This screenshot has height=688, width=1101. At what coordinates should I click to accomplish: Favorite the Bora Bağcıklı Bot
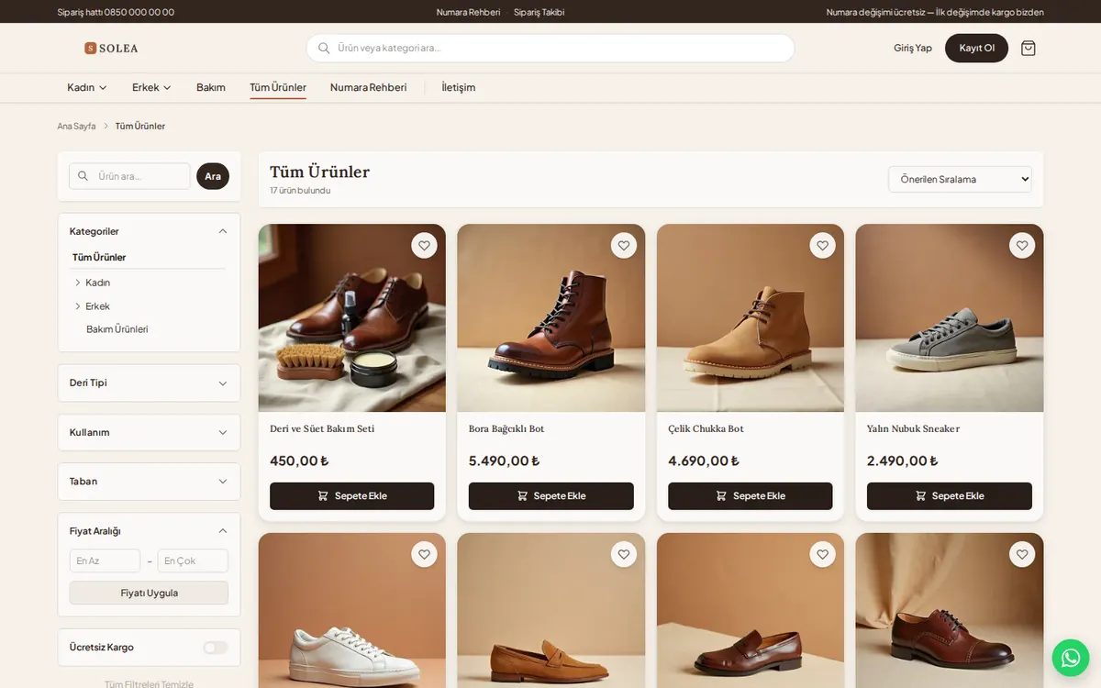tap(624, 246)
